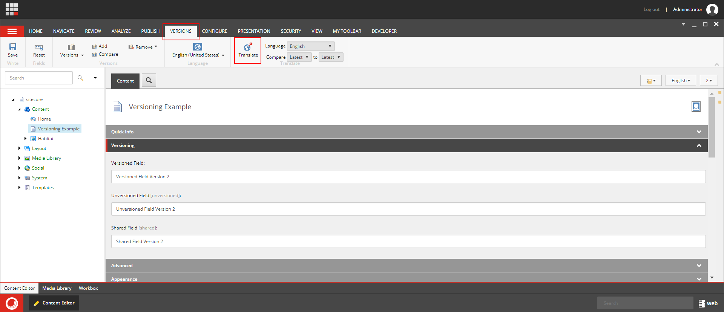
Task: Click the Log out link
Action: pyautogui.click(x=652, y=9)
